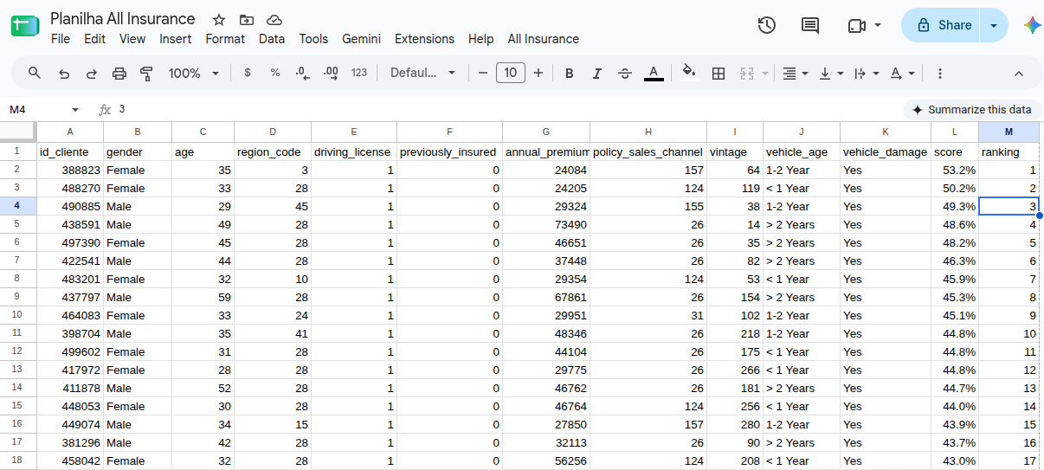Open the Gemini sparkle icon
The width and height of the screenshot is (1044, 470).
[1032, 25]
